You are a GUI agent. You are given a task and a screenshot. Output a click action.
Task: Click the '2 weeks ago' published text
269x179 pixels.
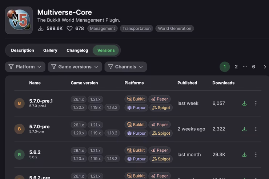pyautogui.click(x=191, y=129)
